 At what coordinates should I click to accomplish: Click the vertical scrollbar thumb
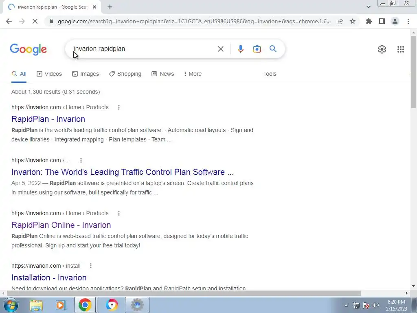(x=413, y=71)
